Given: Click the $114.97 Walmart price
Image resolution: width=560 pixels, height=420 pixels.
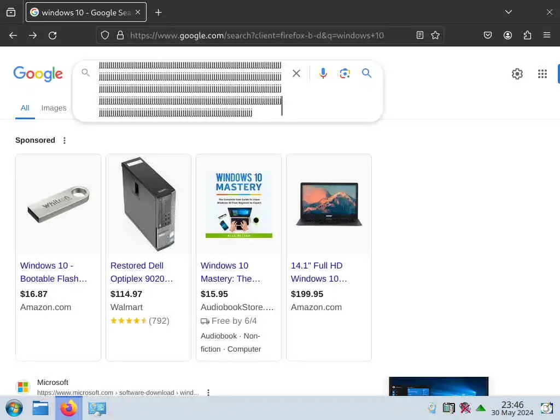Looking at the screenshot, I should pos(126,294).
